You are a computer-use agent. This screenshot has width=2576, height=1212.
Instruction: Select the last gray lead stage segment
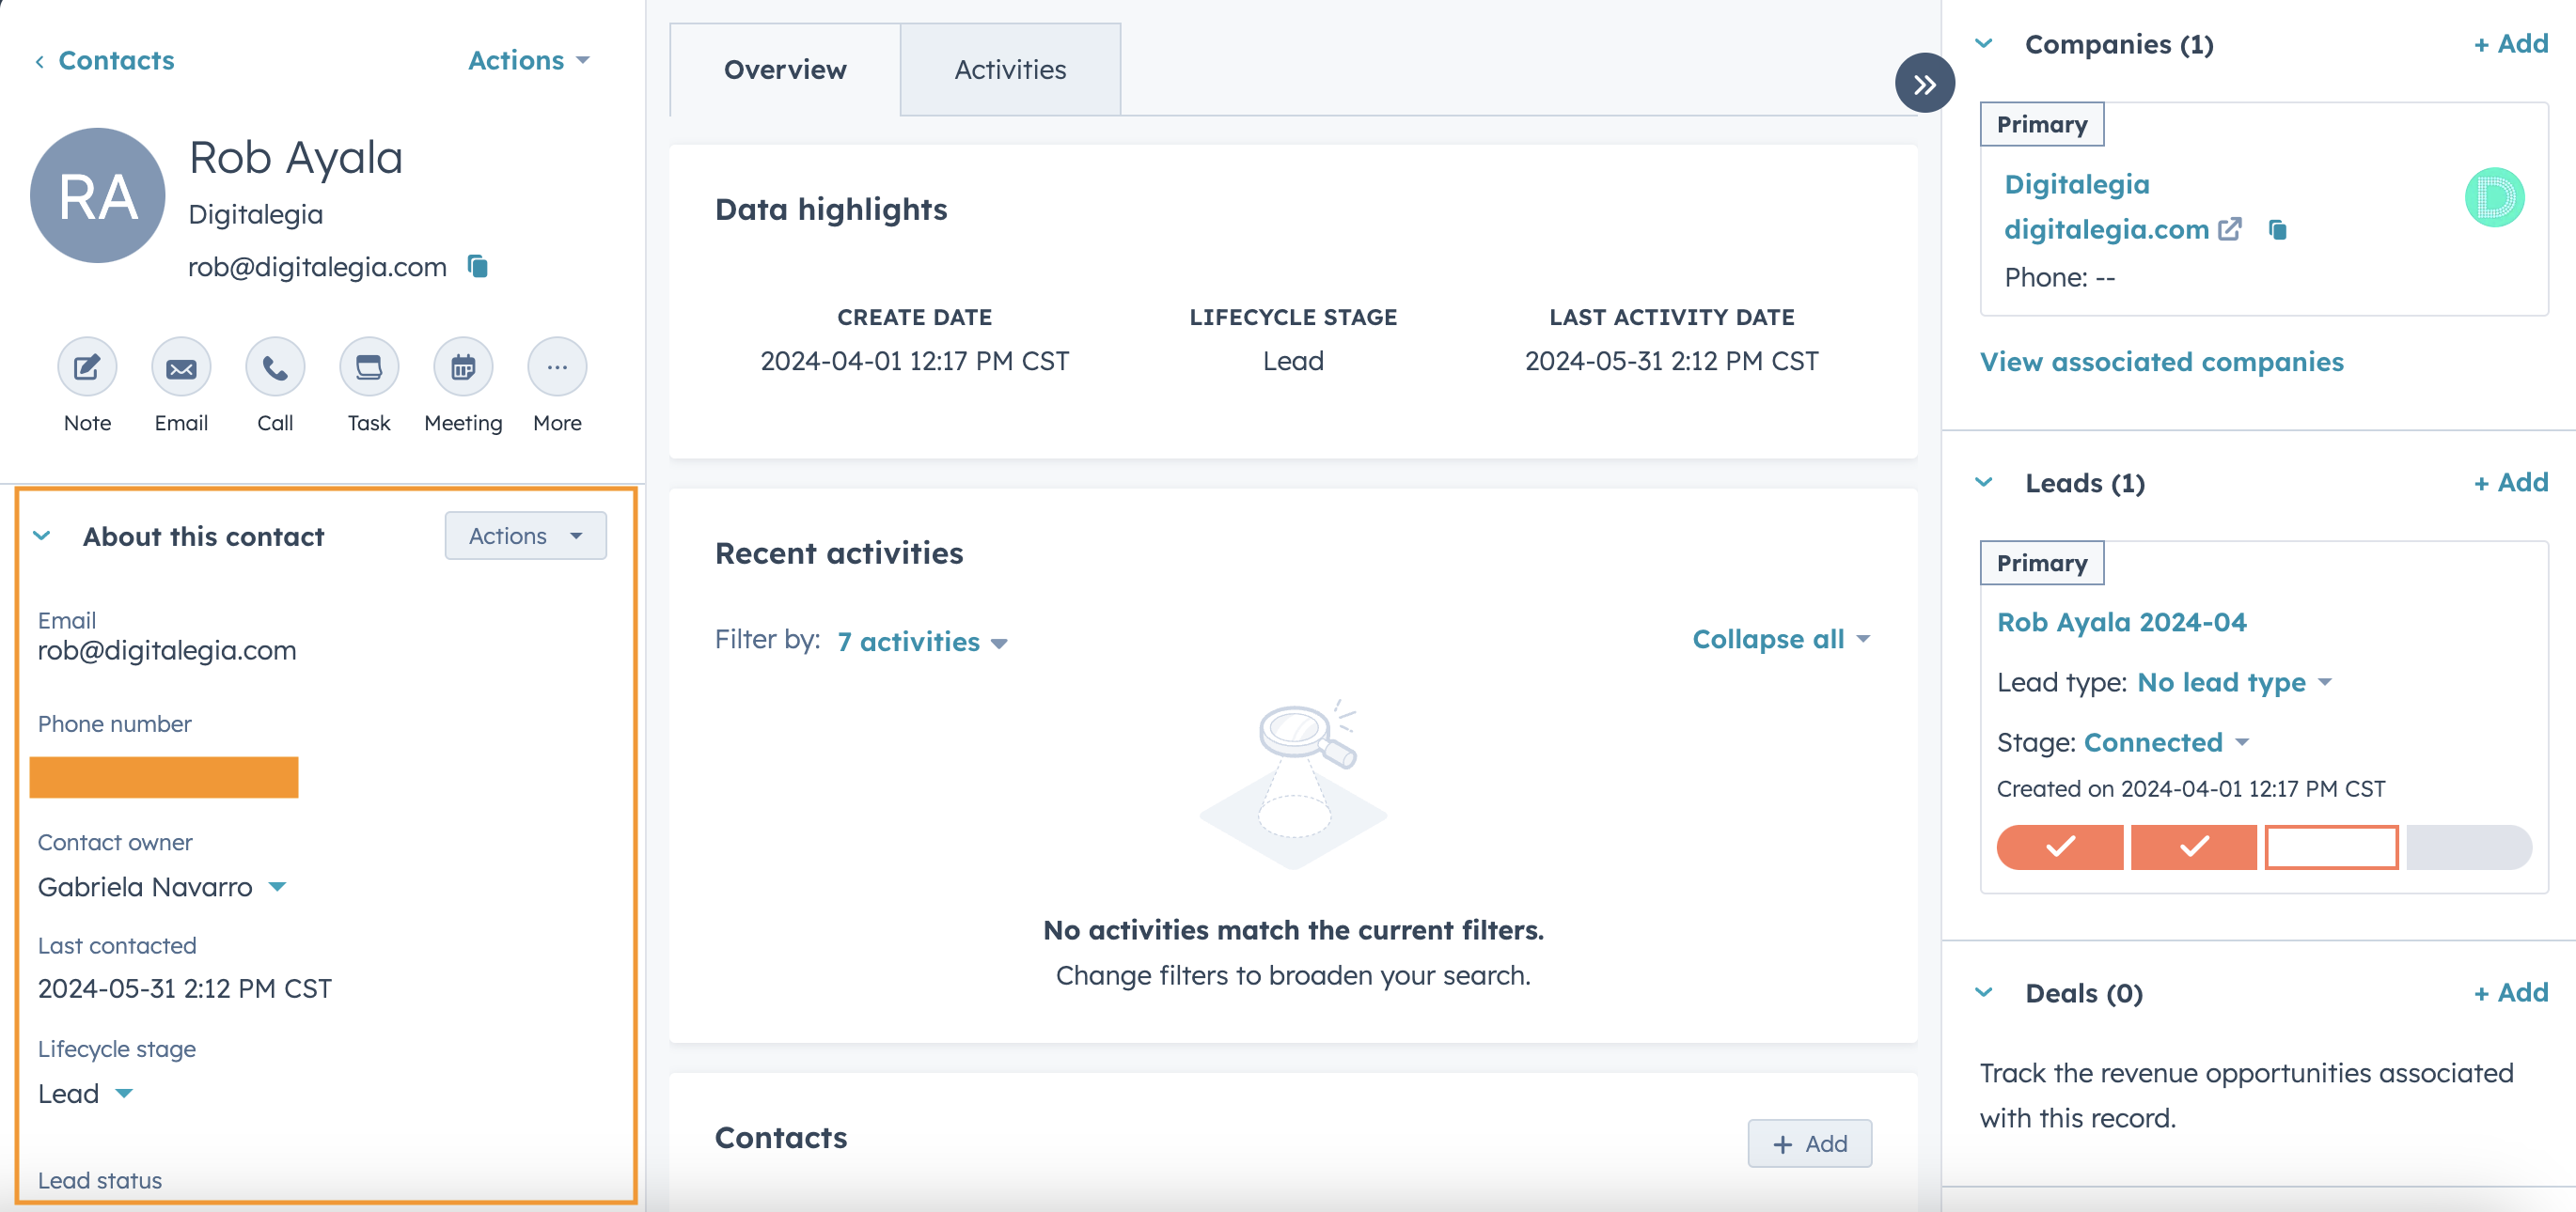(x=2468, y=847)
